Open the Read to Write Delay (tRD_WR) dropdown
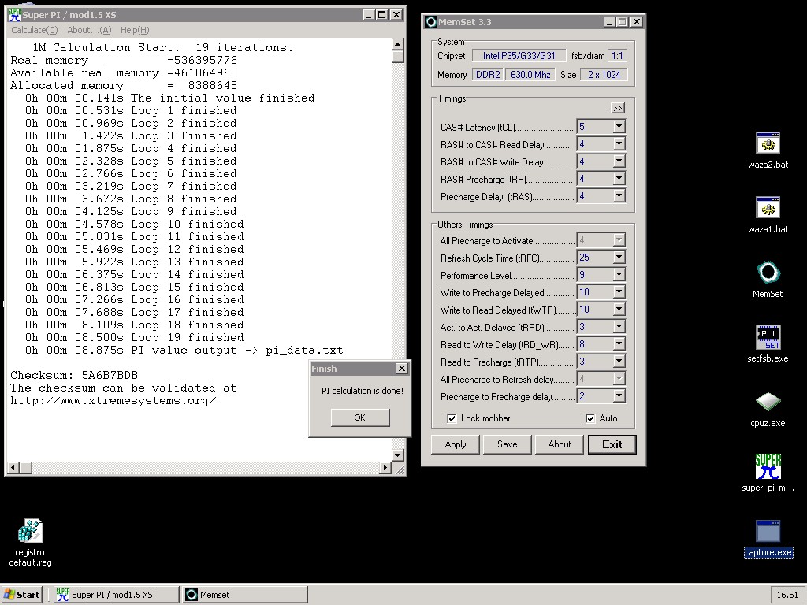The width and height of the screenshot is (807, 605). 619,344
